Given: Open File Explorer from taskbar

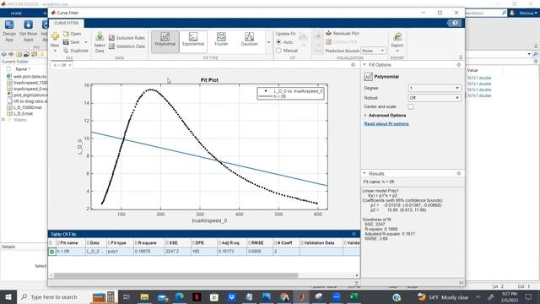Looking at the screenshot, I should click(x=144, y=296).
